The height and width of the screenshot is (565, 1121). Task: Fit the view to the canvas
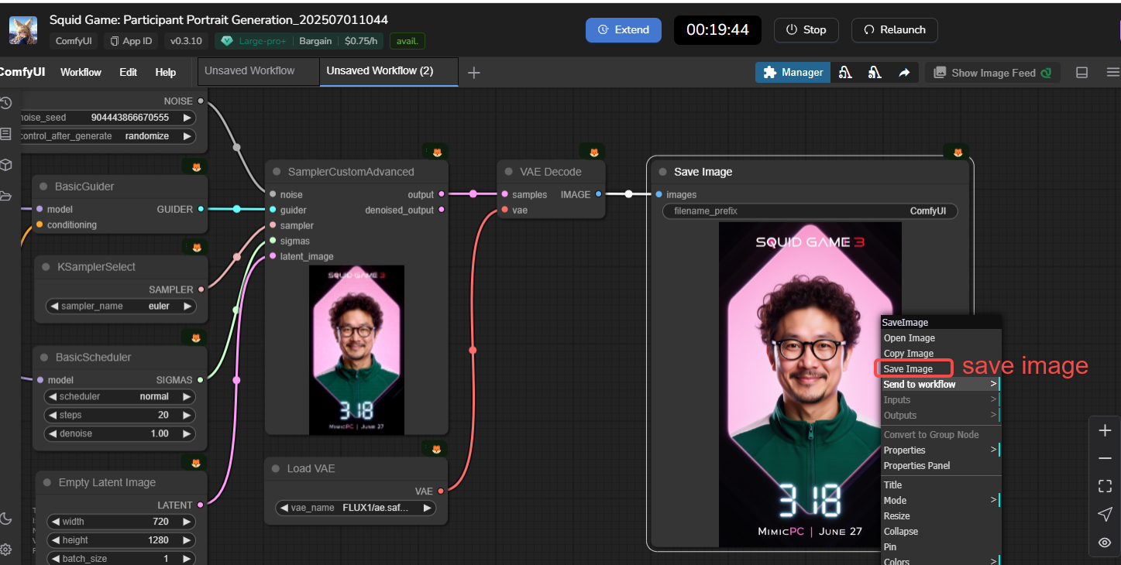[1105, 486]
